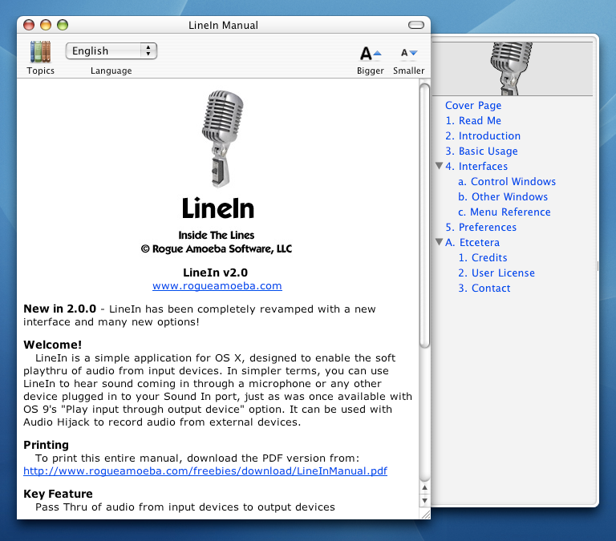Click the vertical scrollbar thumb

pos(424,216)
